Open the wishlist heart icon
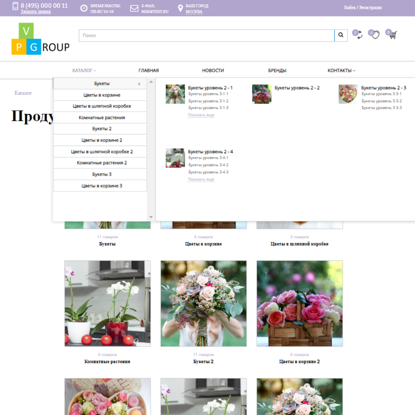 point(375,35)
